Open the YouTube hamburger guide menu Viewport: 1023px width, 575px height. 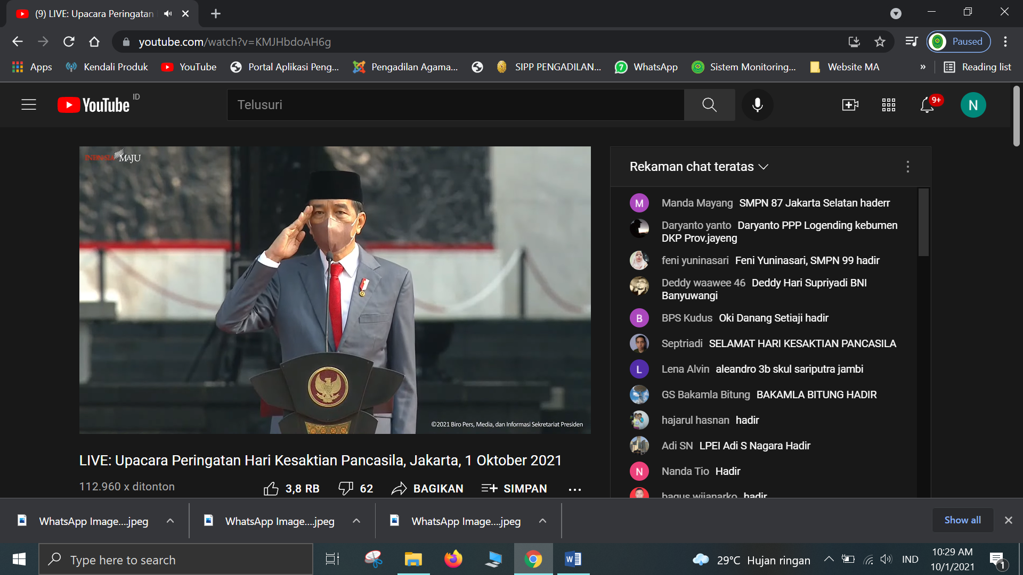pyautogui.click(x=29, y=105)
